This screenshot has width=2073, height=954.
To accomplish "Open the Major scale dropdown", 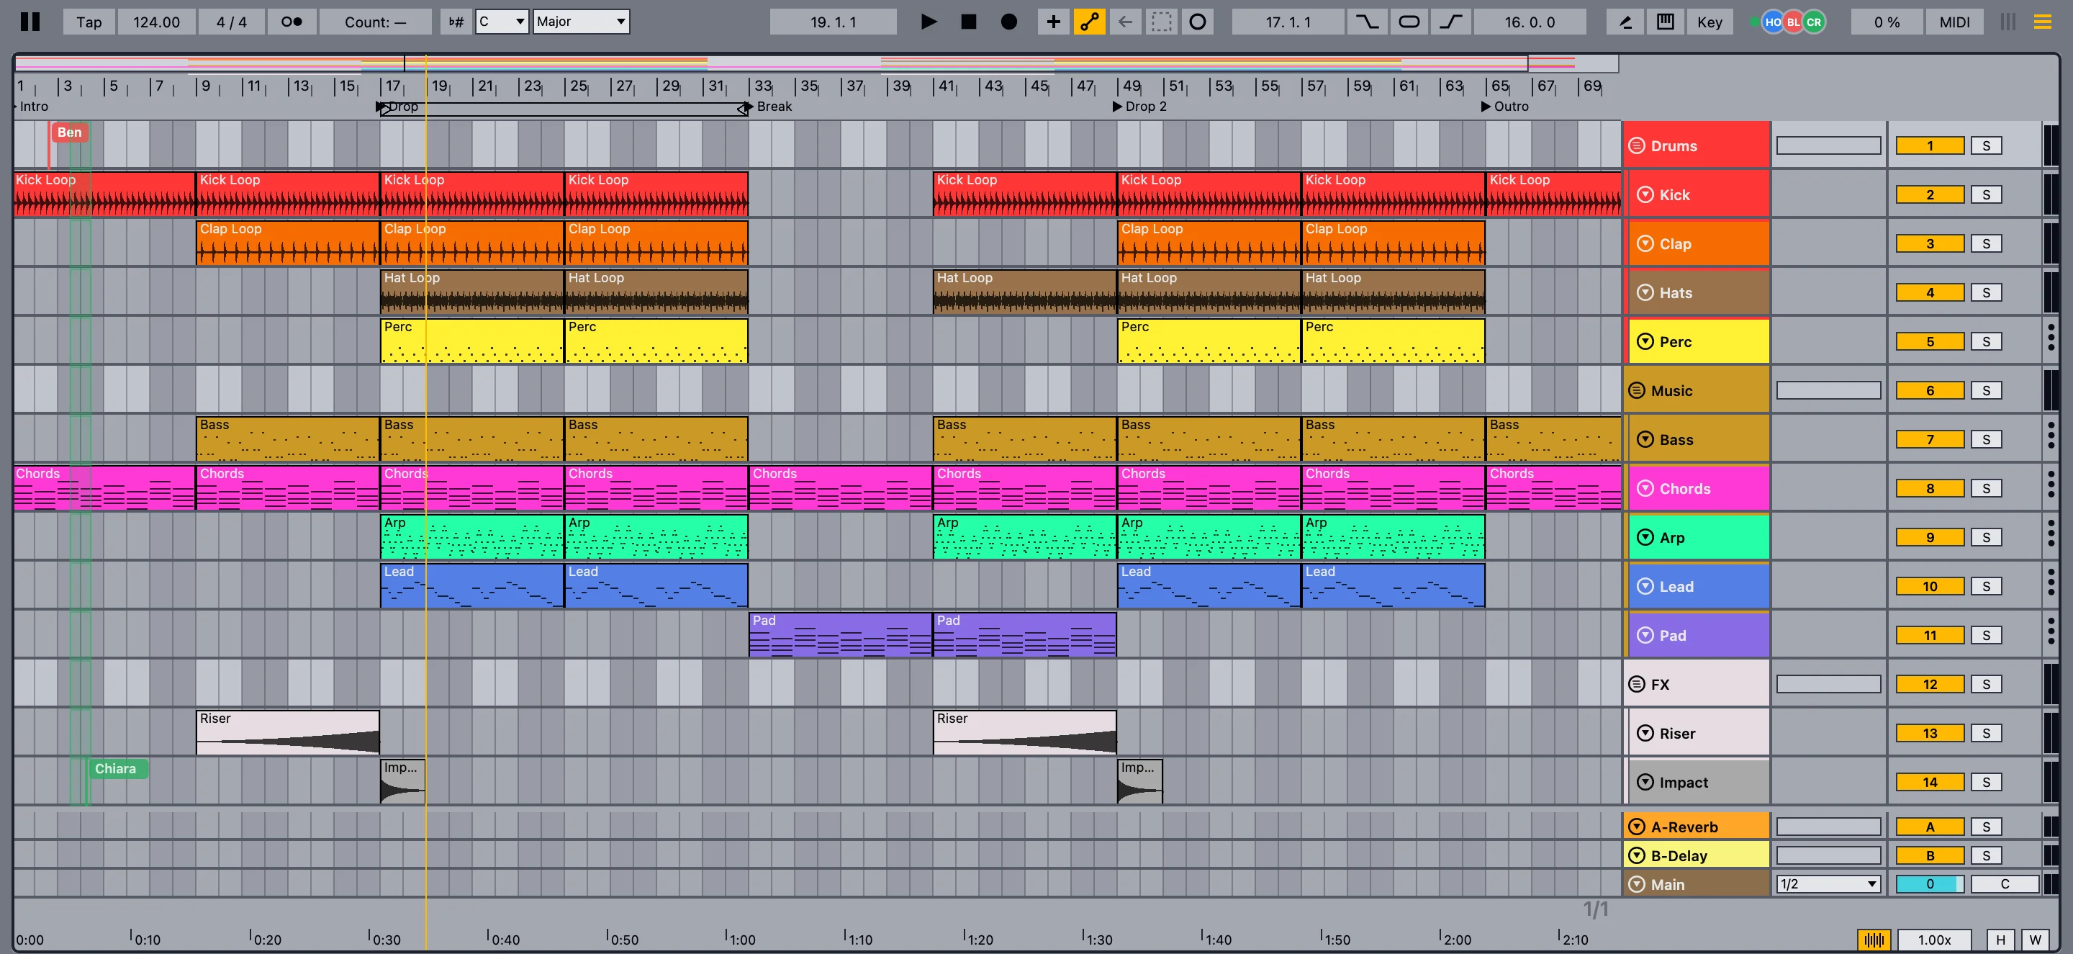I will click(x=581, y=22).
